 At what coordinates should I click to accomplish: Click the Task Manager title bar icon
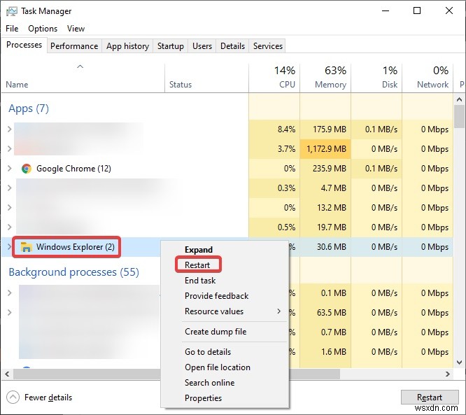12,11
